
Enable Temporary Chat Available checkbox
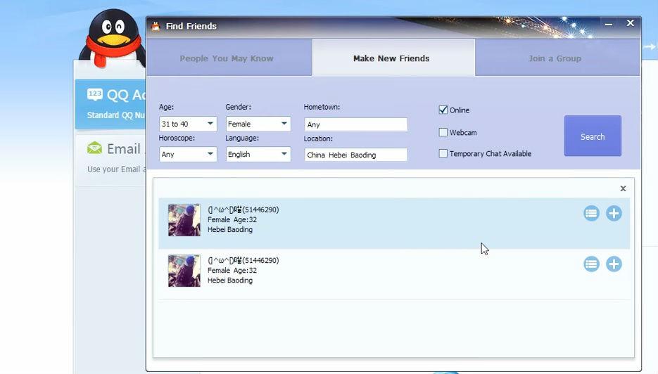pyautogui.click(x=443, y=153)
